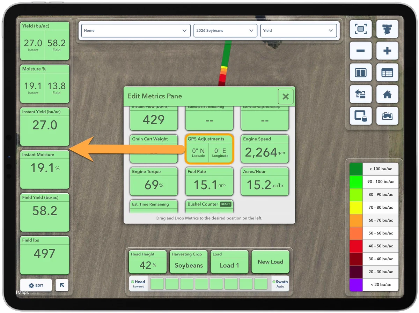Image resolution: width=419 pixels, height=313 pixels.
Task: Select the > 100 bu/ac dark green swatch
Action: (x=356, y=169)
